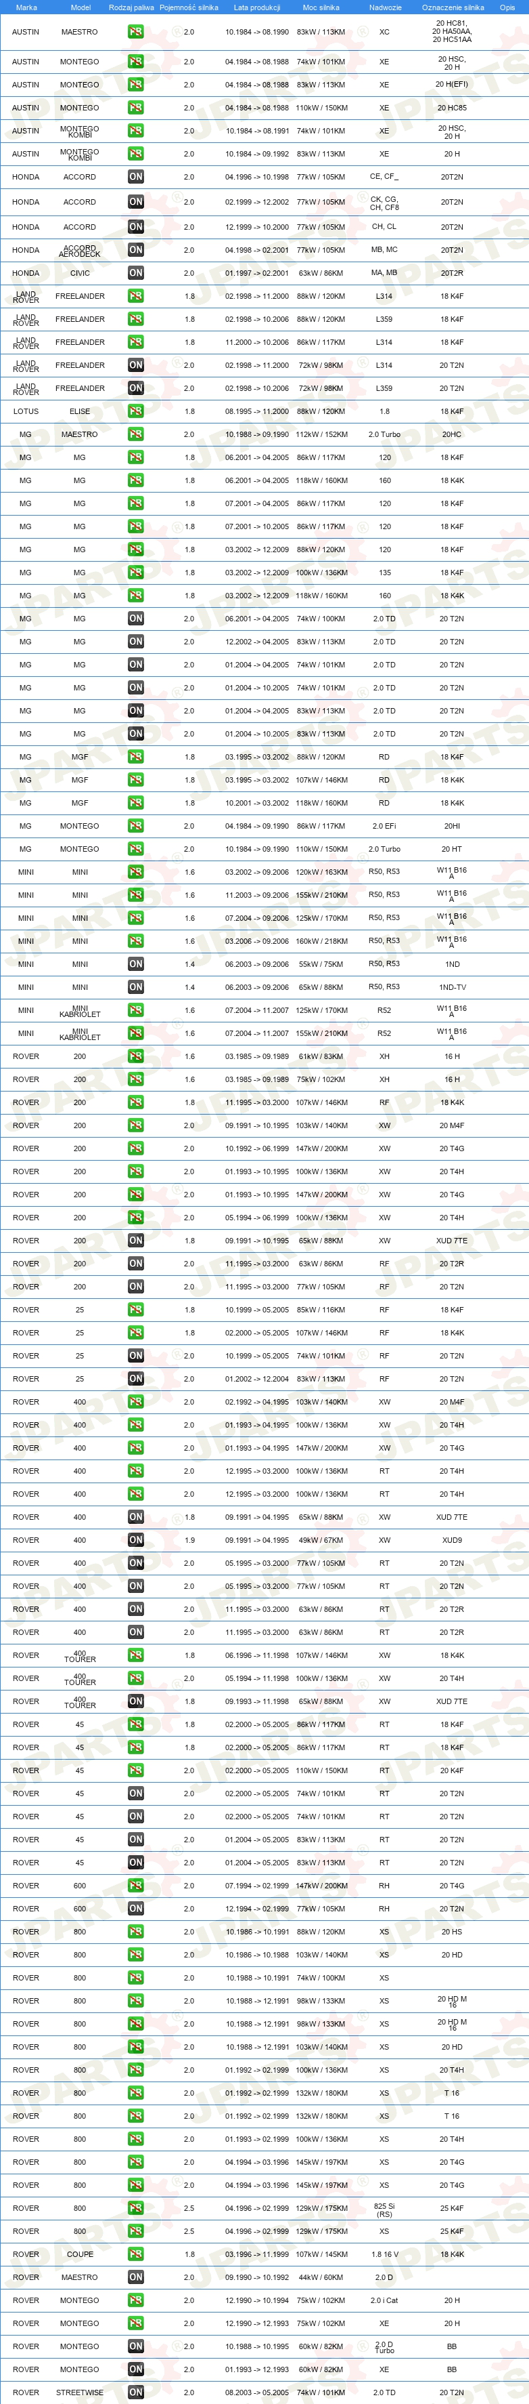Image resolution: width=529 pixels, height=2404 pixels.
Task: Click the PB icon for Rover Montego 2.0 i Cat
Action: tap(136, 2300)
